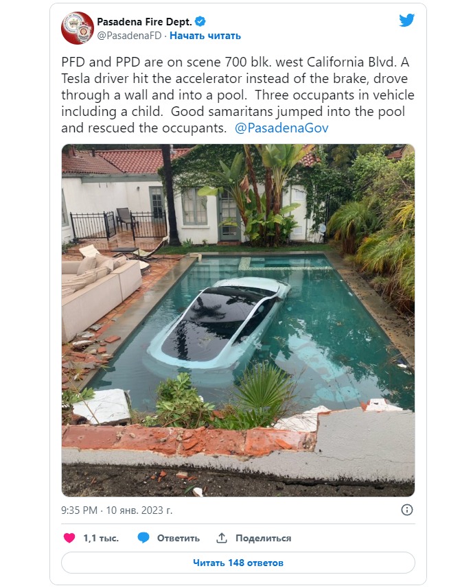
Task: Click the Pasadena Fire Dept. display name
Action: point(144,22)
